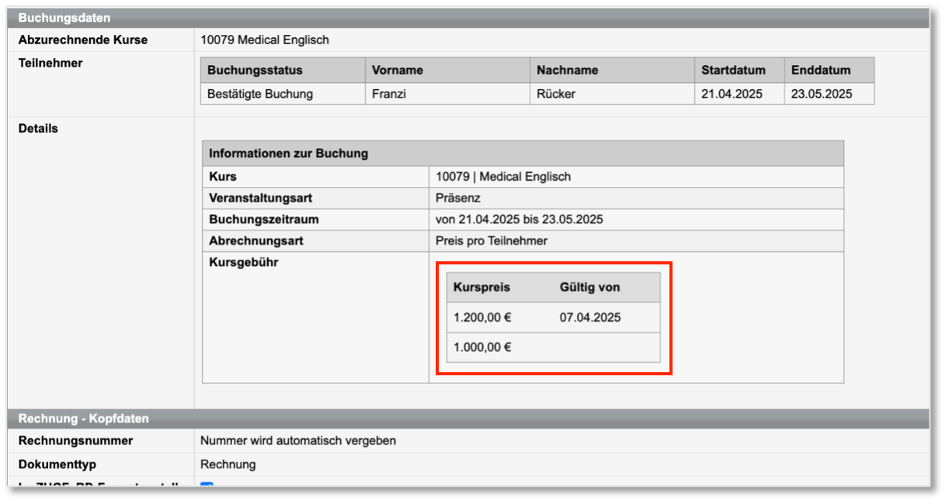Click the Informationen zur Buchung header
The image size is (949, 504).
click(288, 154)
